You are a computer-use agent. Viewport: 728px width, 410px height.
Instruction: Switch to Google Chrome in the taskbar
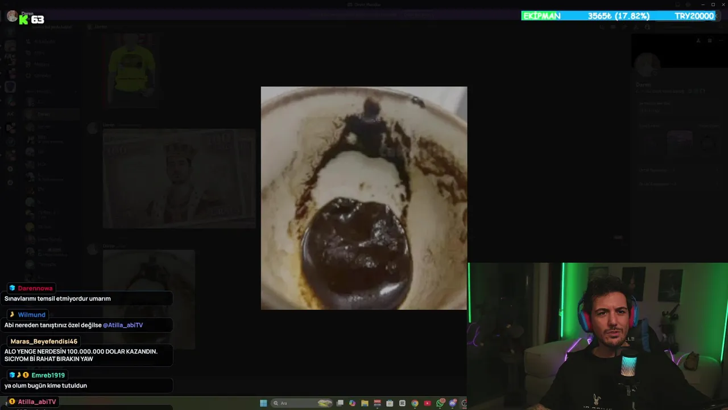pyautogui.click(x=415, y=403)
